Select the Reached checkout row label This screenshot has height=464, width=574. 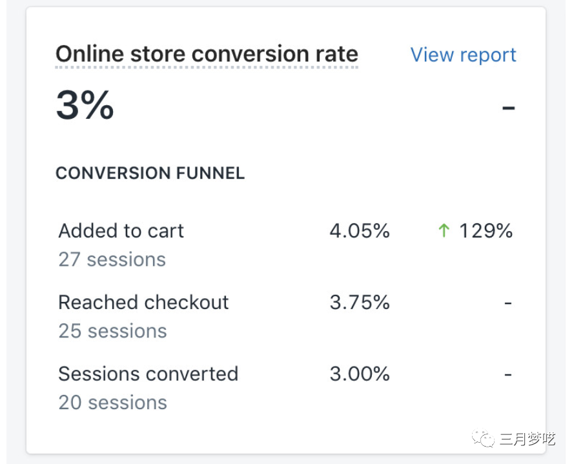pyautogui.click(x=143, y=302)
